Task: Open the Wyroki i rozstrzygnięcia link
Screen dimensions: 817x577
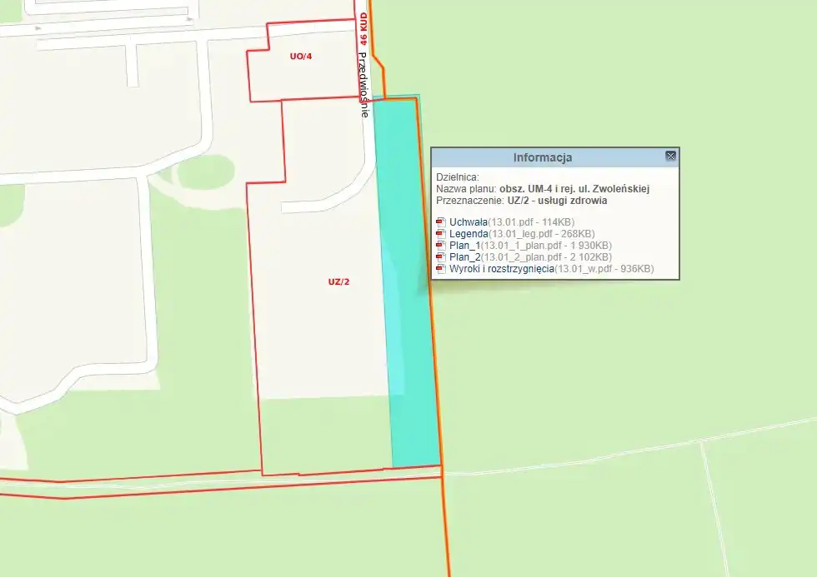Action: pyautogui.click(x=502, y=269)
